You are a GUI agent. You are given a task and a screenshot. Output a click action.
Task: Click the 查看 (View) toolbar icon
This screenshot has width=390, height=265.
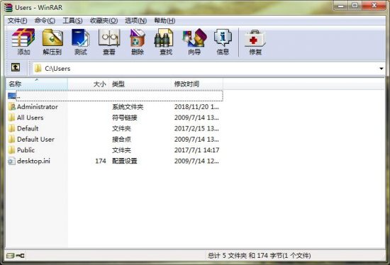pos(109,38)
